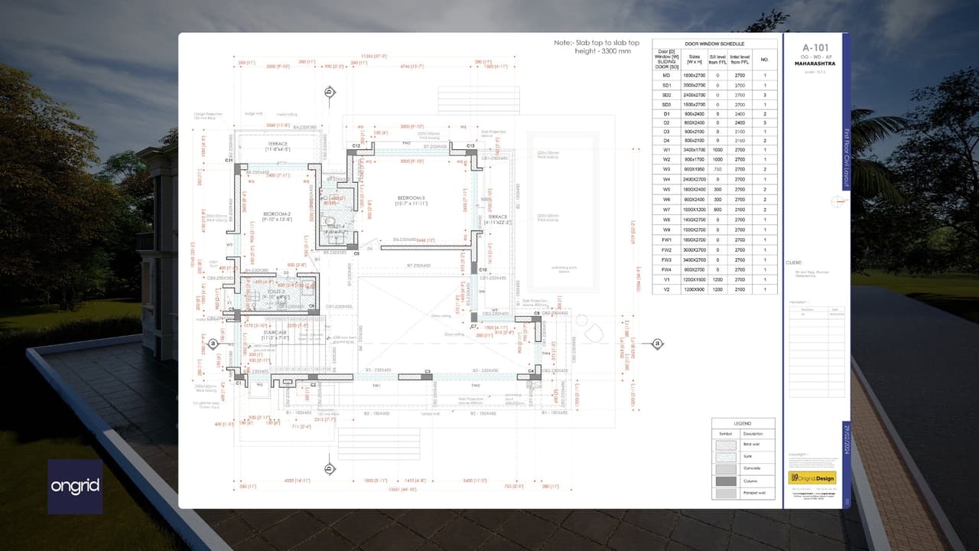Click the orientation symbol in the title block
Image resolution: width=979 pixels, height=551 pixels.
840,203
